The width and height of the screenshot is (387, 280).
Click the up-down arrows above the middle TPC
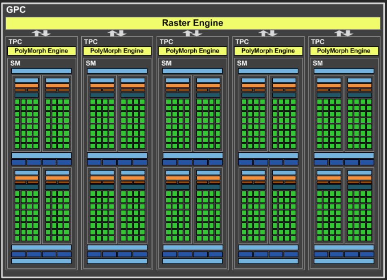pyautogui.click(x=192, y=33)
